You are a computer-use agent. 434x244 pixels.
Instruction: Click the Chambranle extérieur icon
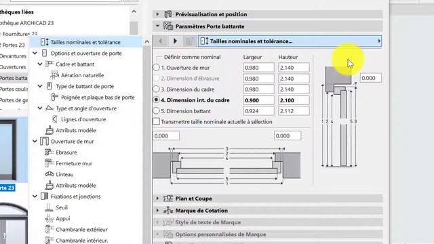[x=49, y=229]
